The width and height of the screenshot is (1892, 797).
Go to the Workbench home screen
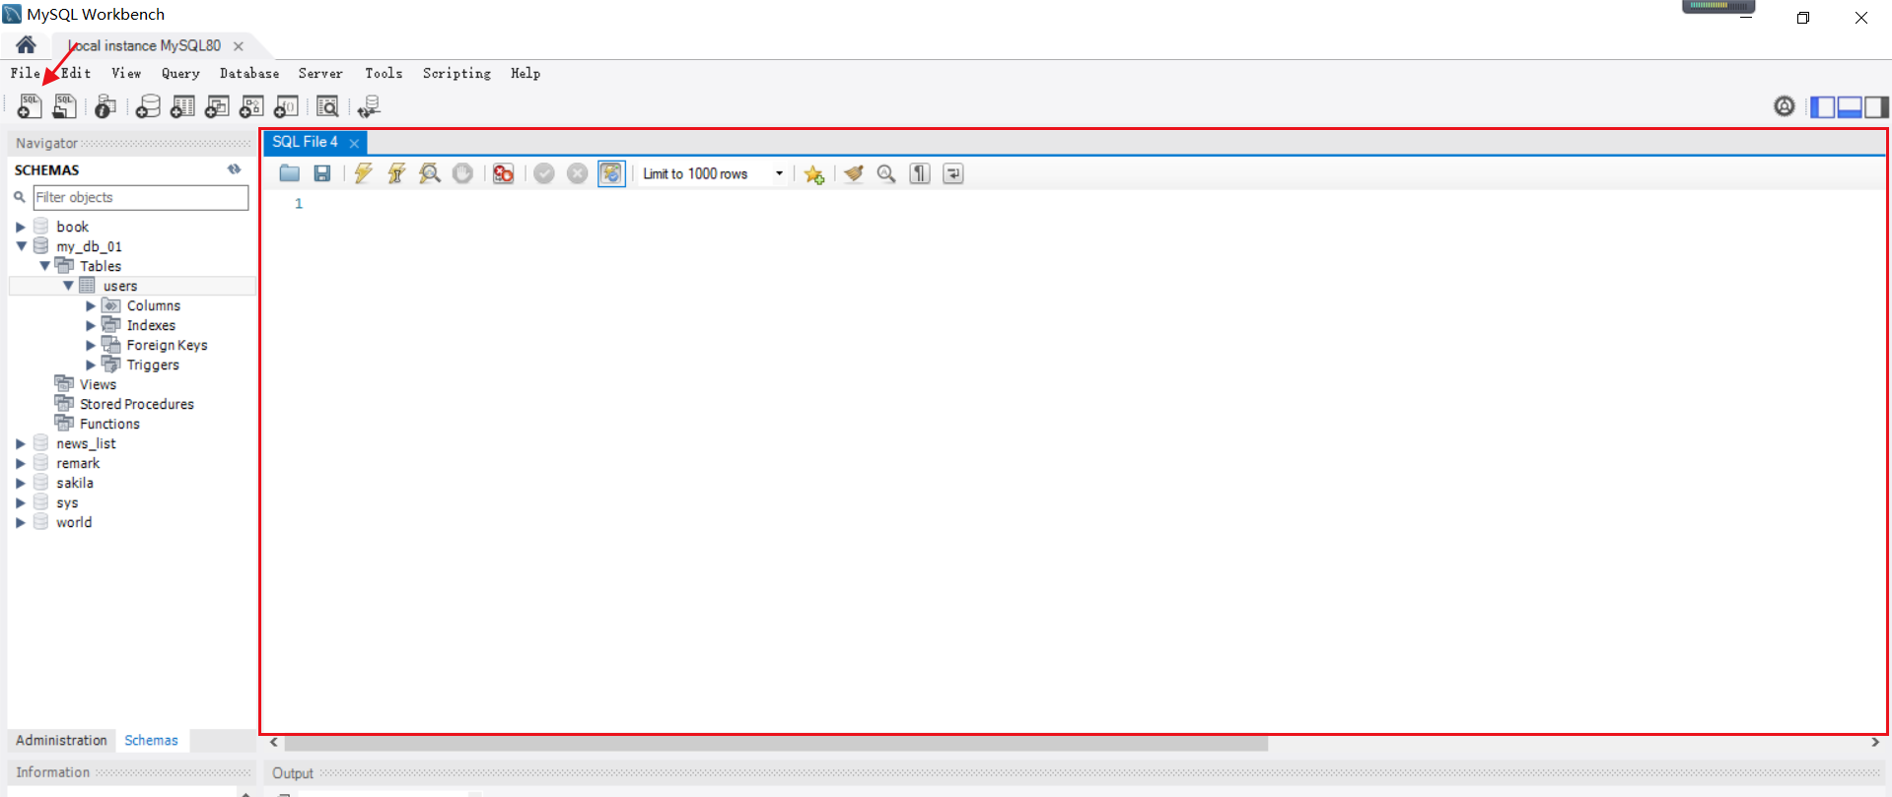(27, 44)
